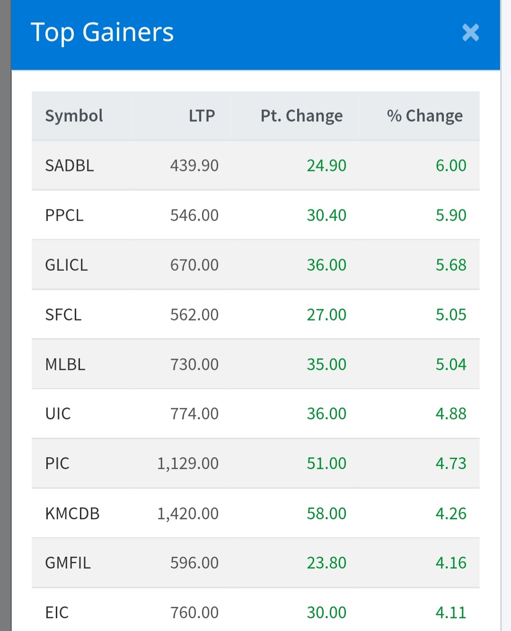Image resolution: width=511 pixels, height=631 pixels.
Task: Open the SFCL stock symbol
Action: point(63,315)
